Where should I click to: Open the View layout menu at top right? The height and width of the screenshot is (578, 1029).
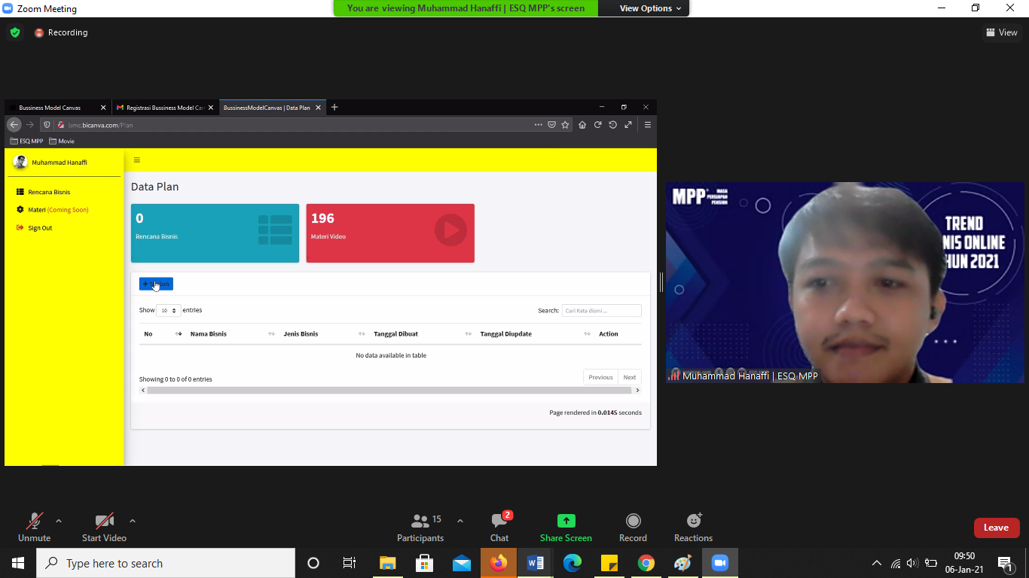[x=1001, y=32]
